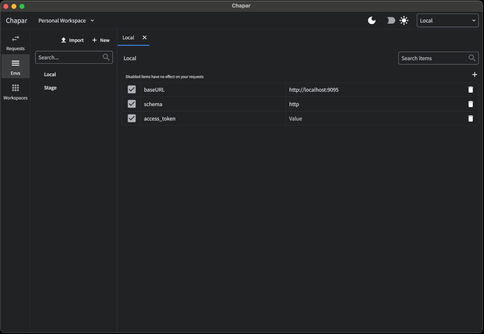Open the Workspaces sidebar section
Screen dimensions: 484x334
(15, 91)
